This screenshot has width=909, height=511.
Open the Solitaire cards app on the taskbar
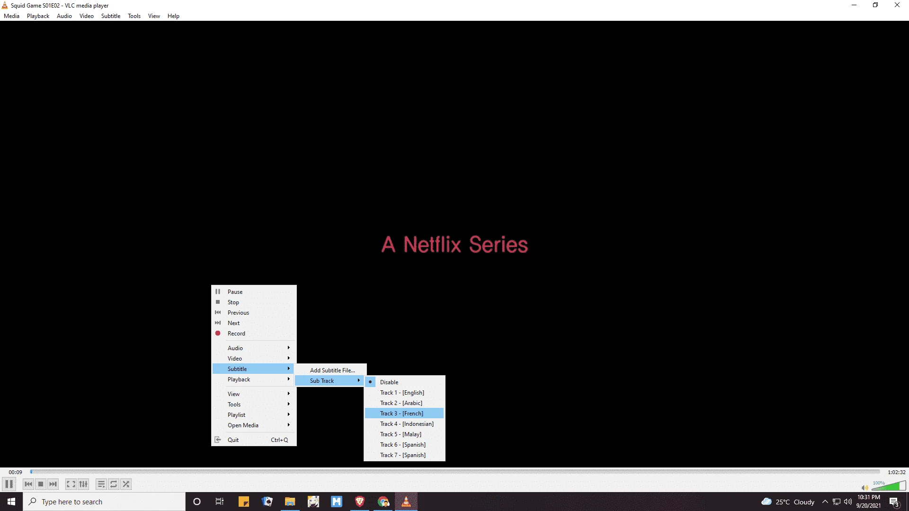(267, 502)
